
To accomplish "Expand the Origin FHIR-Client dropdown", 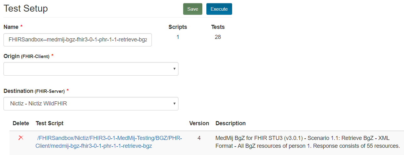I will click(91, 69).
